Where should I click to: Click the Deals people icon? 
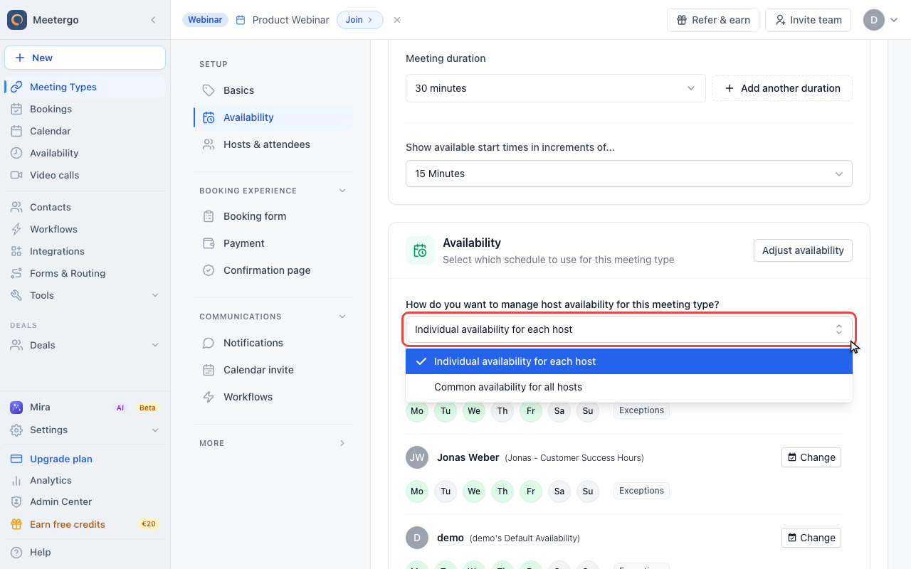coord(16,345)
